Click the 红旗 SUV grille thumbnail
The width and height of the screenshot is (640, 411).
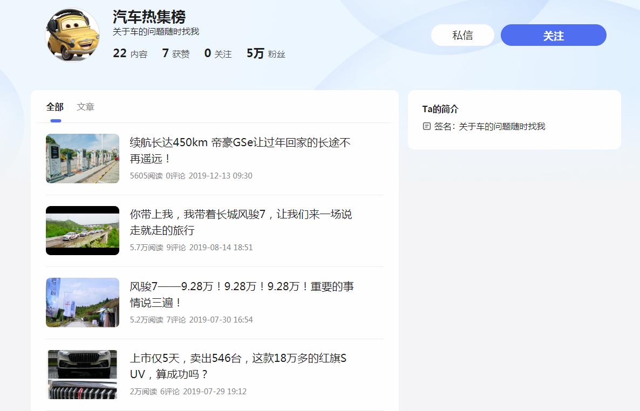[83, 374]
